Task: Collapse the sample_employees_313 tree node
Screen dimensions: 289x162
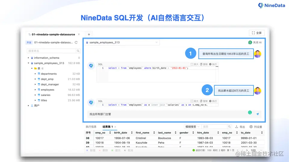Action: 28,63
